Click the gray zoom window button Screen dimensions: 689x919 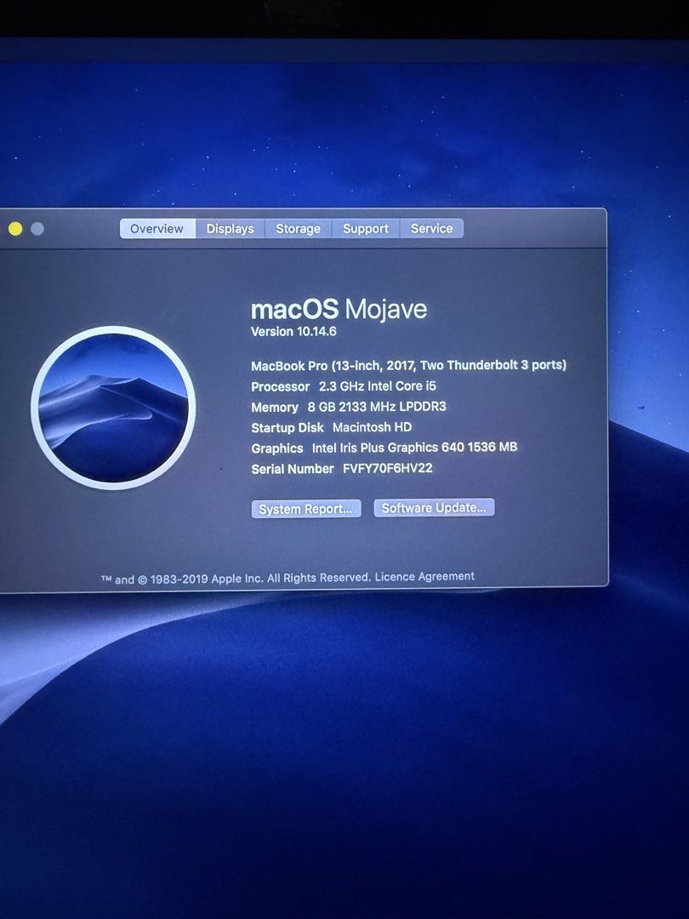coord(37,229)
